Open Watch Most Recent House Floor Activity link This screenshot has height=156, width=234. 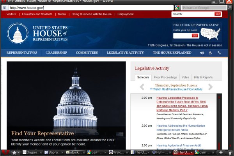click(175, 89)
